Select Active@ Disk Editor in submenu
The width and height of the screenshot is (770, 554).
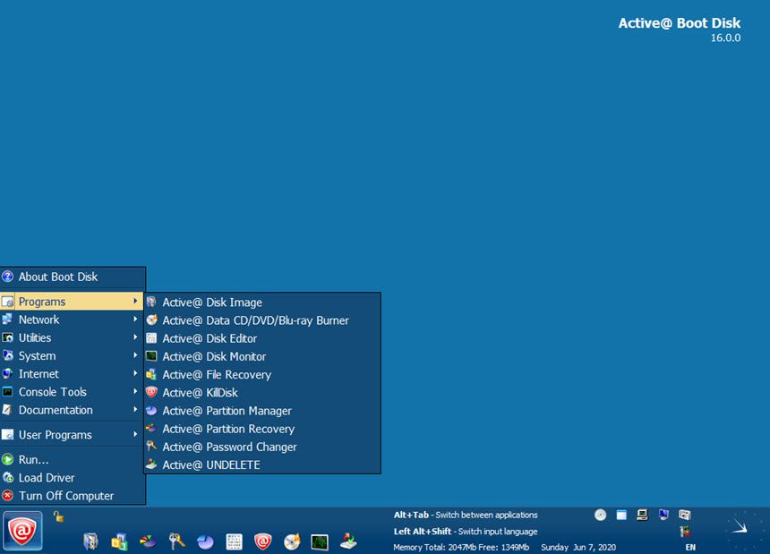(262, 338)
